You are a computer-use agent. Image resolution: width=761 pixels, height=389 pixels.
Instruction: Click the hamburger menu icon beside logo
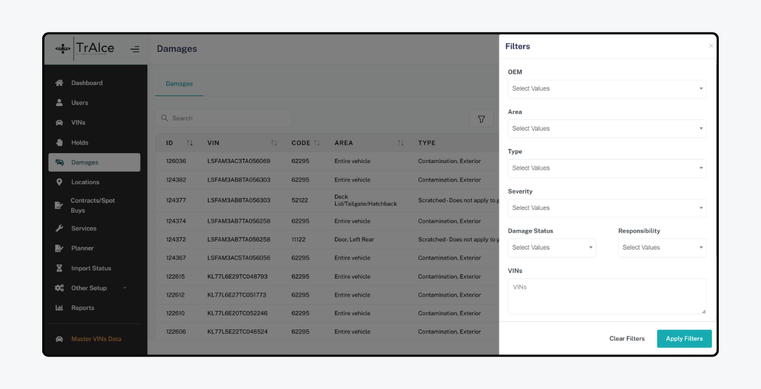[x=135, y=49]
